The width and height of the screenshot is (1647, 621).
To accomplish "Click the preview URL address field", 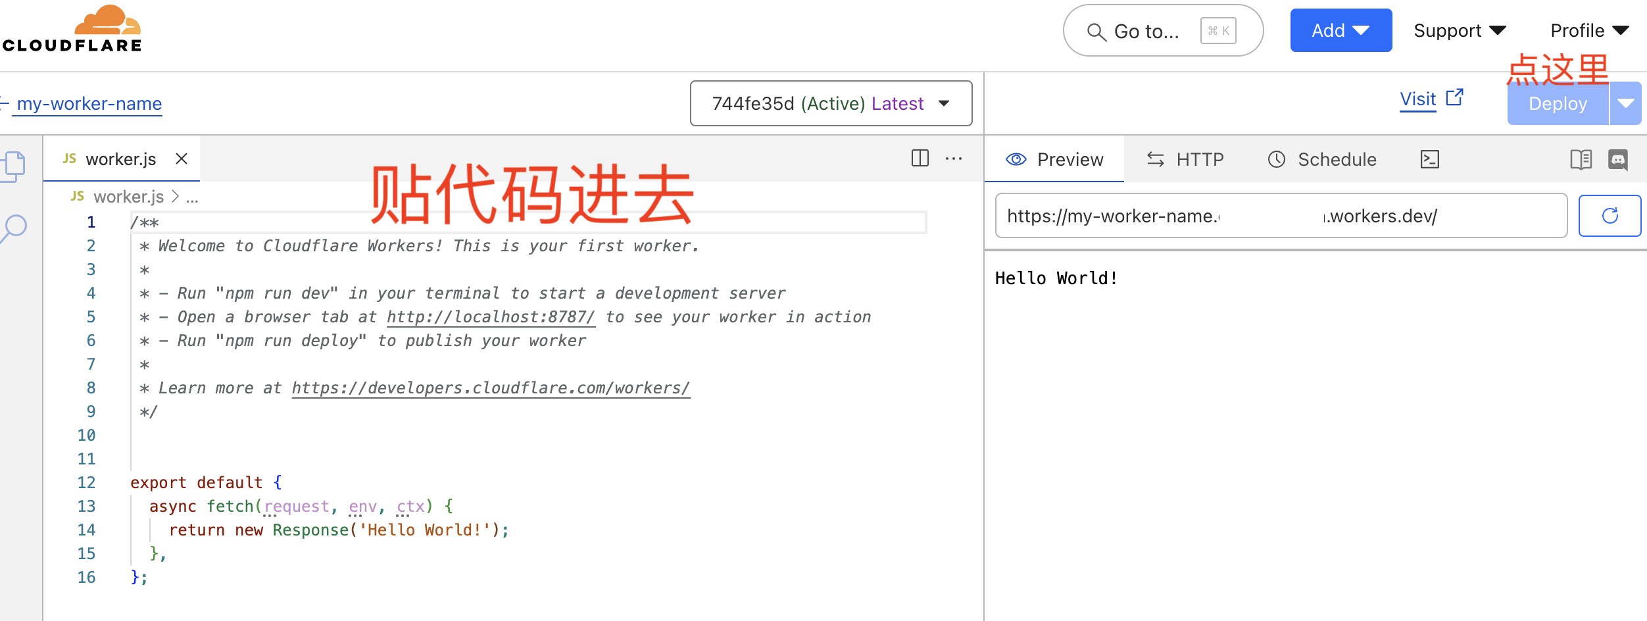I will 1280,216.
